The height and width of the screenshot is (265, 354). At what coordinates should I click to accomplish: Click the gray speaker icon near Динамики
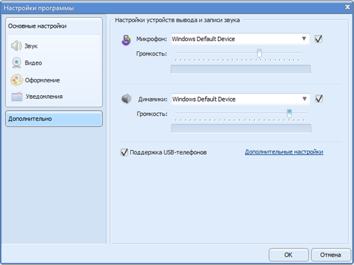[127, 99]
